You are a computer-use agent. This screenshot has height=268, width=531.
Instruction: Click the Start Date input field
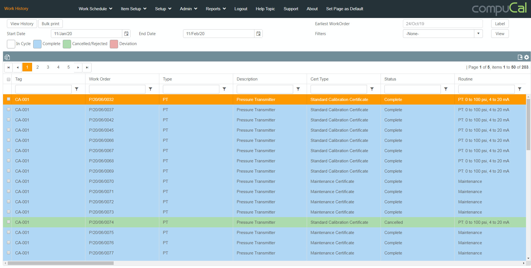click(x=87, y=34)
